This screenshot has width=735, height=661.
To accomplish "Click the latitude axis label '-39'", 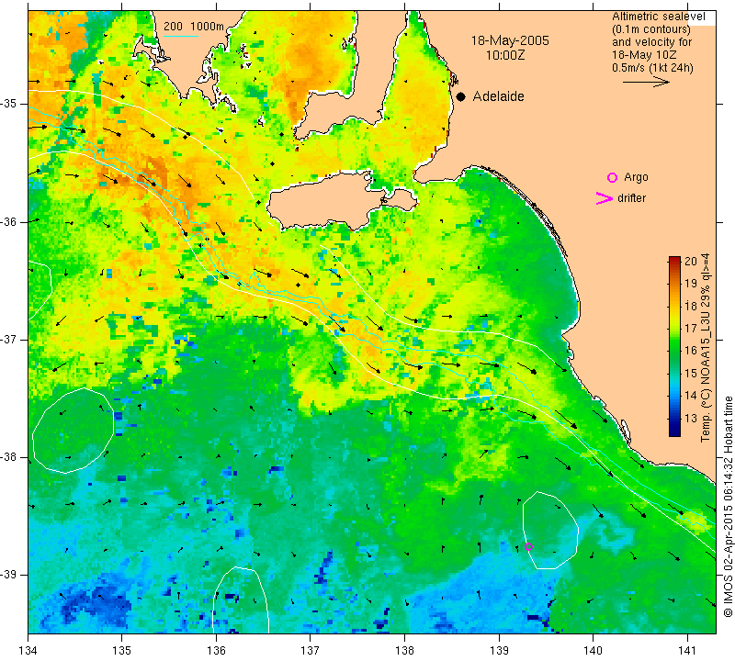I will click(8, 575).
